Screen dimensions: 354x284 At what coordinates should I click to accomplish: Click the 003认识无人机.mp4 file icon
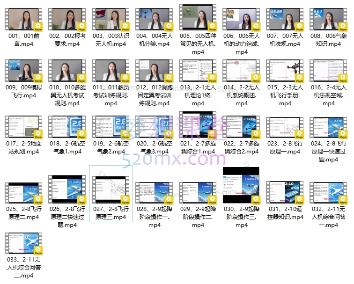coord(111,19)
